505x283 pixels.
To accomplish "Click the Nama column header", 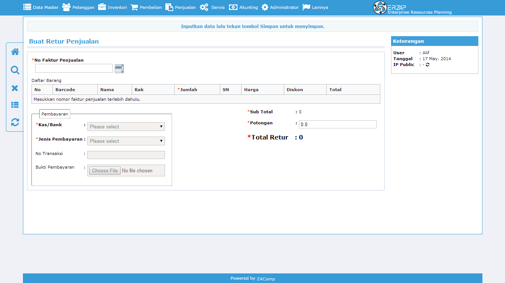I will click(115, 90).
